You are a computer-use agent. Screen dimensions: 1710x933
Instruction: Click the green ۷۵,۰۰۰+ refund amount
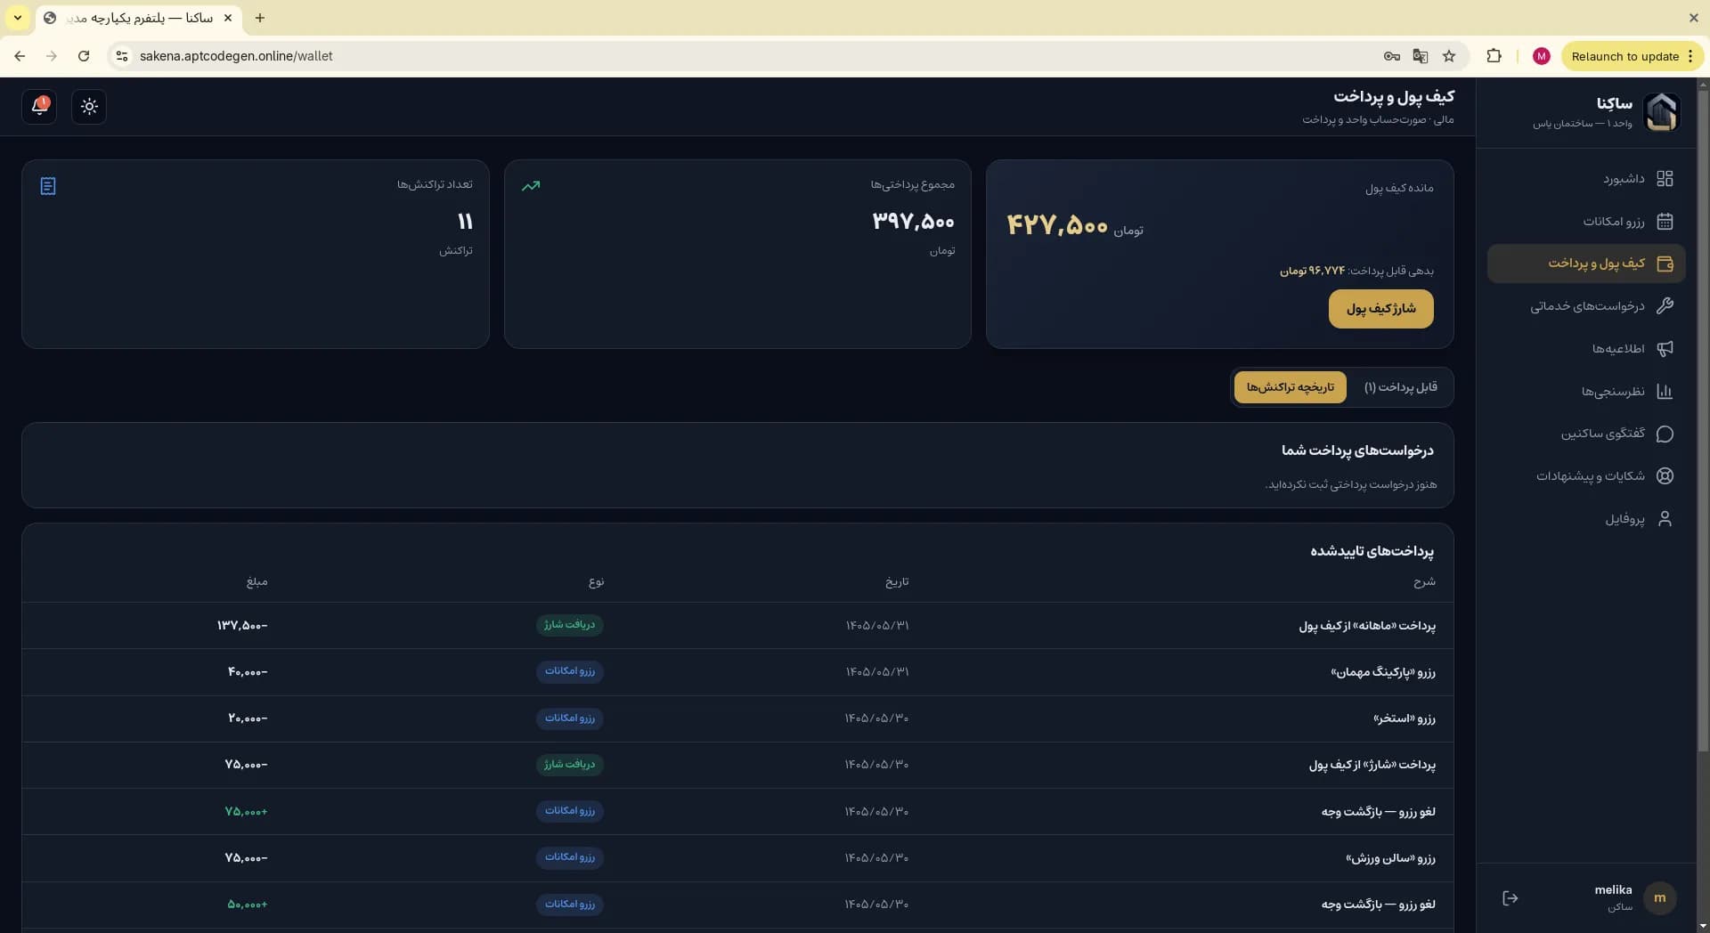[x=246, y=812]
